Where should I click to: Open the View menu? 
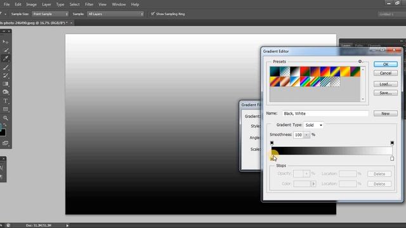click(103, 4)
